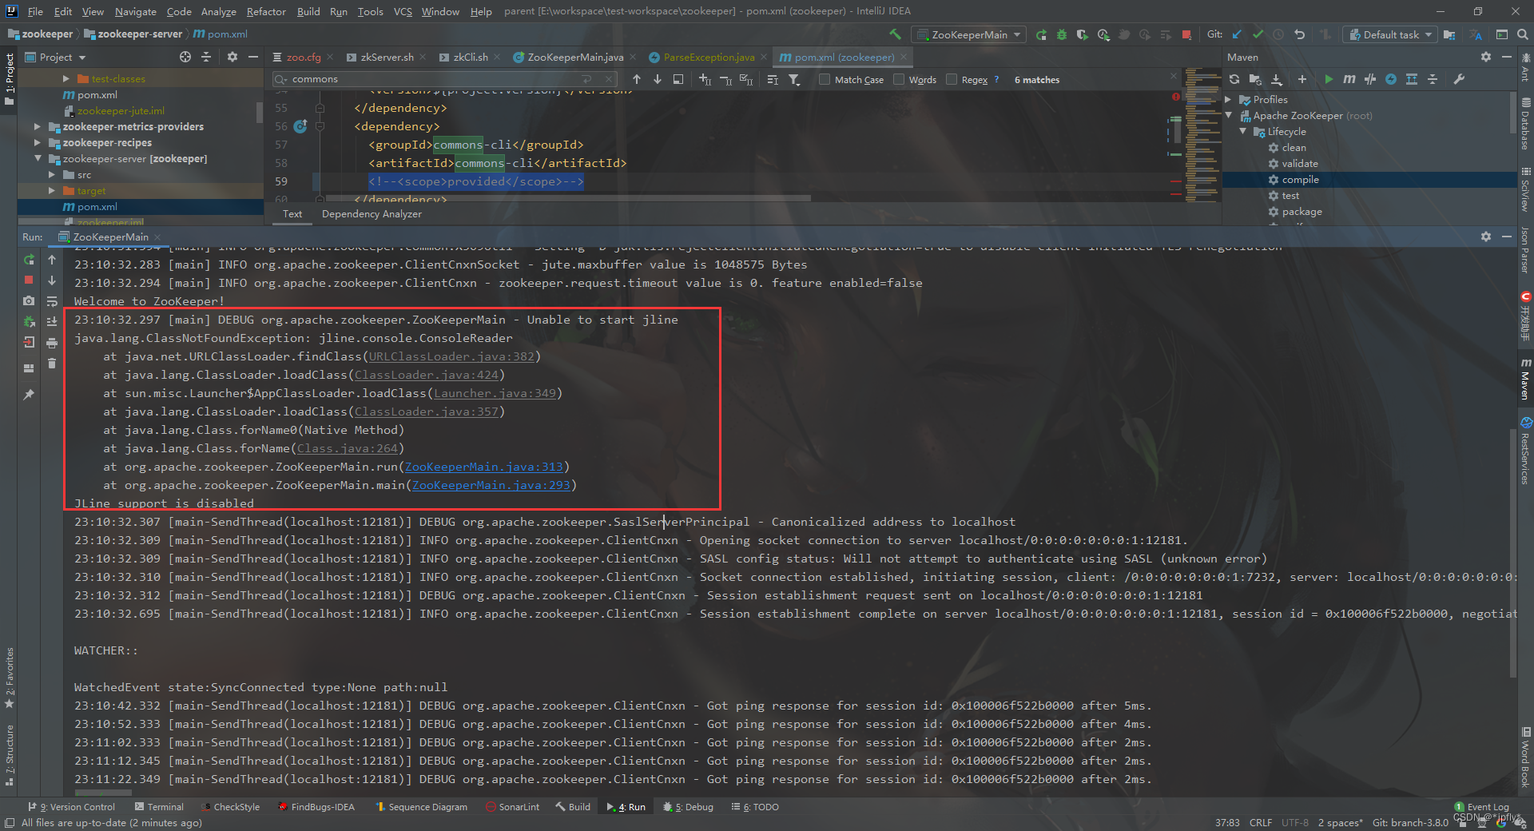Image resolution: width=1534 pixels, height=831 pixels.
Task: Stop the running process in main toolbar
Action: tap(1186, 34)
